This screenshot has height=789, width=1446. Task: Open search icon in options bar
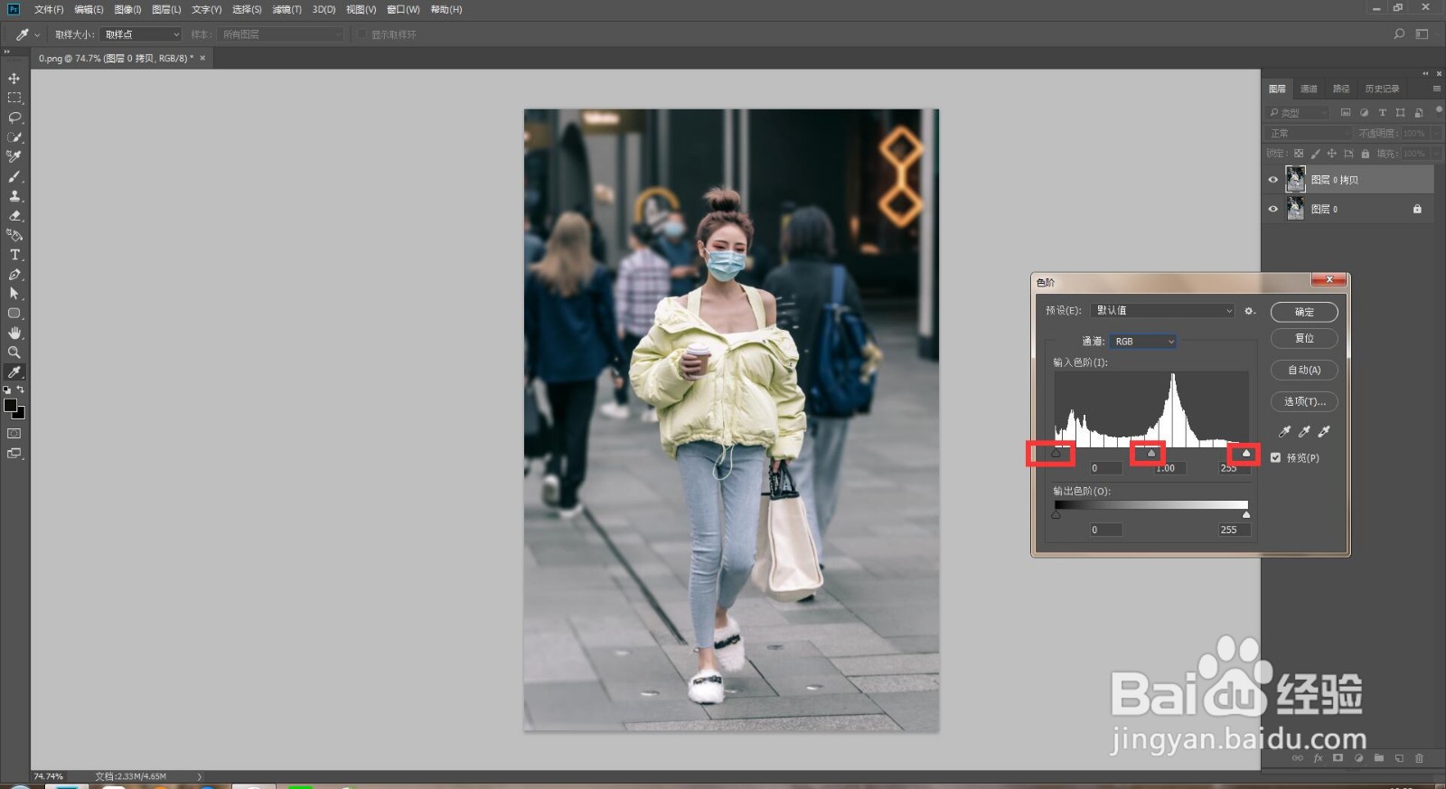coord(1399,34)
